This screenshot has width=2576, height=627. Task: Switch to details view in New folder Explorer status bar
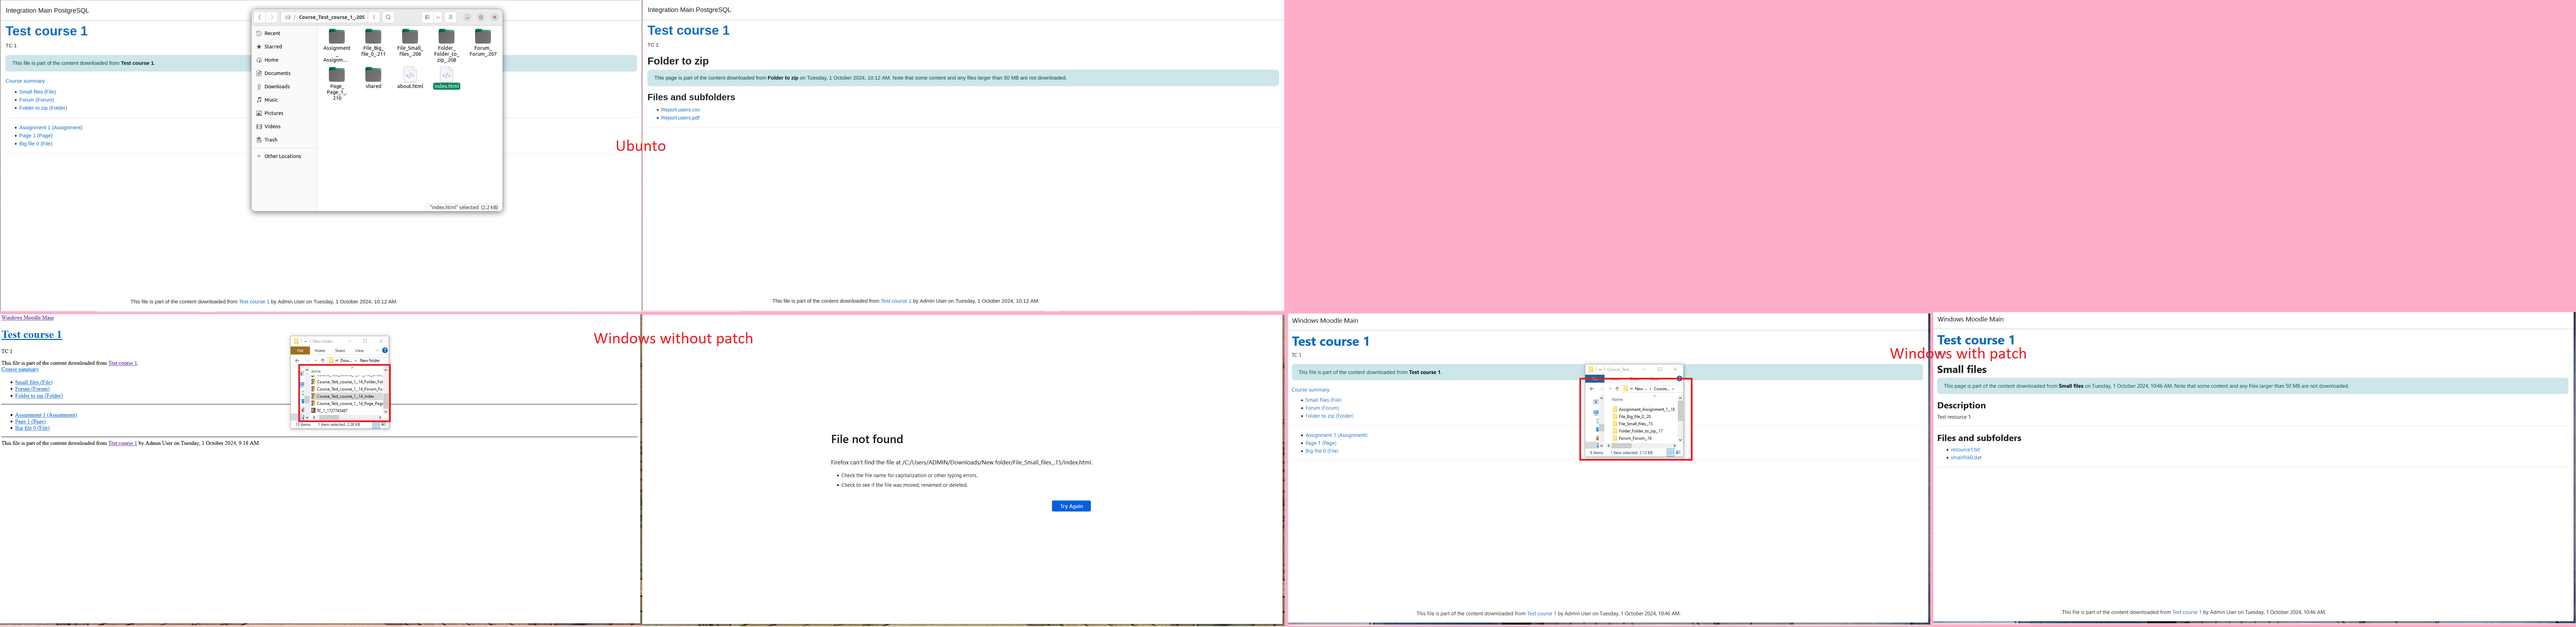coord(376,425)
